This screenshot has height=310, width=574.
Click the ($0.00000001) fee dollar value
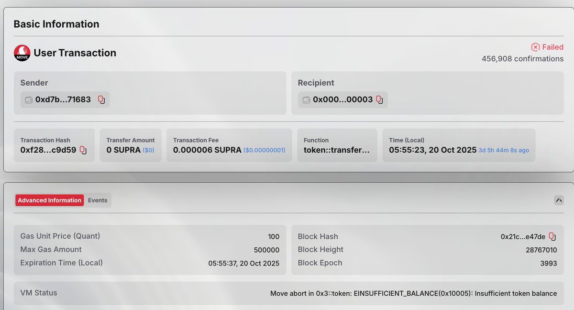point(265,150)
